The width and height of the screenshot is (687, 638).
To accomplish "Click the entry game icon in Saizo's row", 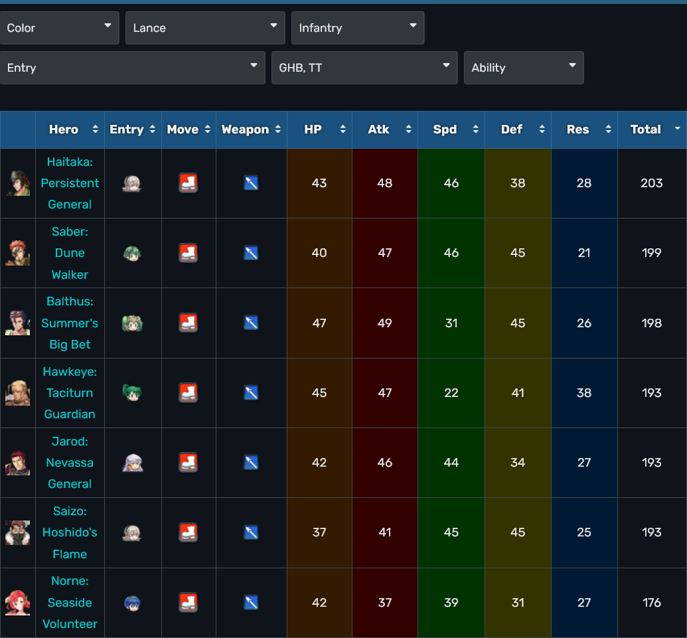I will 132,532.
